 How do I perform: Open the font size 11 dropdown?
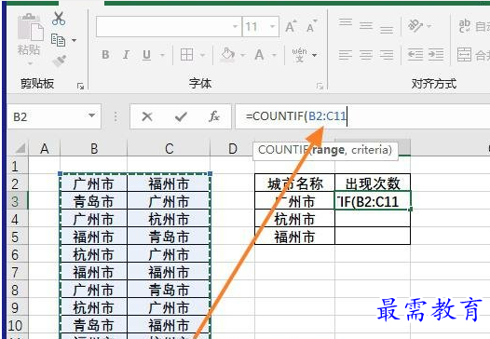click(x=272, y=27)
